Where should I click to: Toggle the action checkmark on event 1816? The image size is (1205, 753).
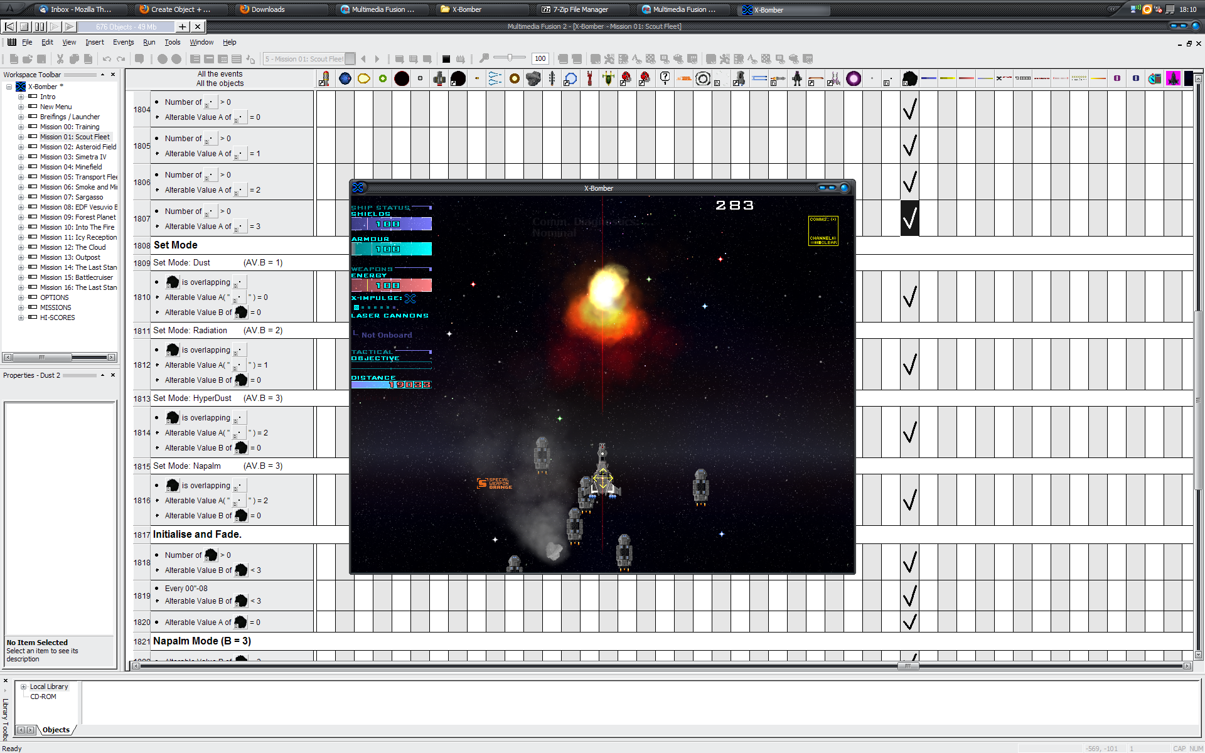pyautogui.click(x=909, y=500)
